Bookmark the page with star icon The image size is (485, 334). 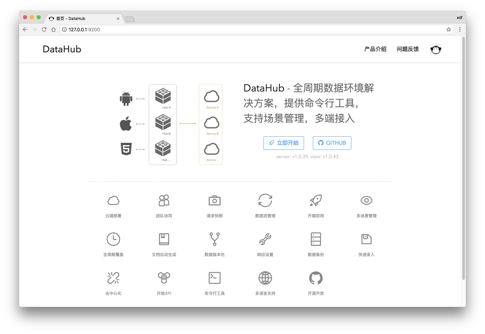448,30
